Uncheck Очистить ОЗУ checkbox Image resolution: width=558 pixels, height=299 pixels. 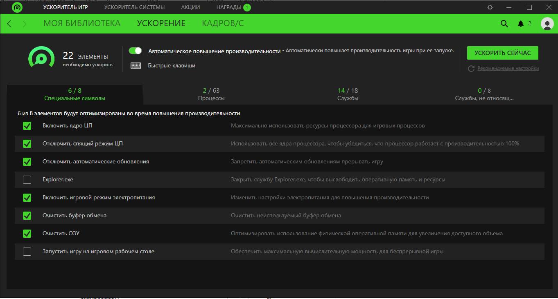pyautogui.click(x=27, y=234)
